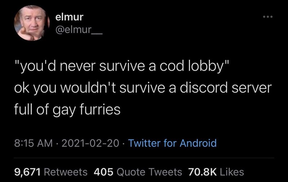Click the text 'full of gay furries'
Viewport: 288px width, 182px height.
[67, 110]
